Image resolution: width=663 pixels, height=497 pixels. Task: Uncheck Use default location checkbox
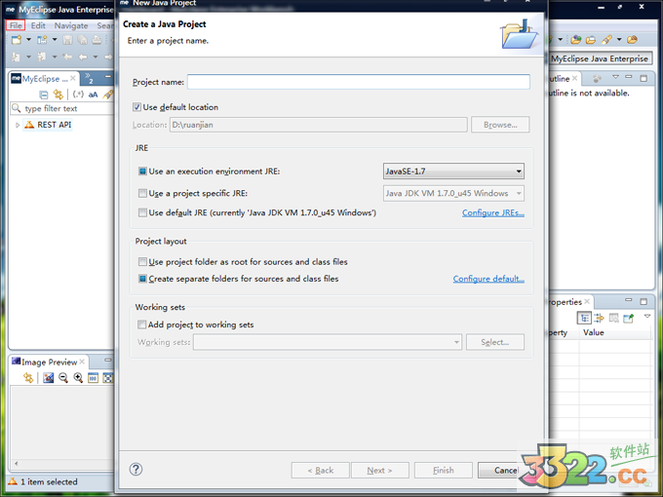click(136, 107)
